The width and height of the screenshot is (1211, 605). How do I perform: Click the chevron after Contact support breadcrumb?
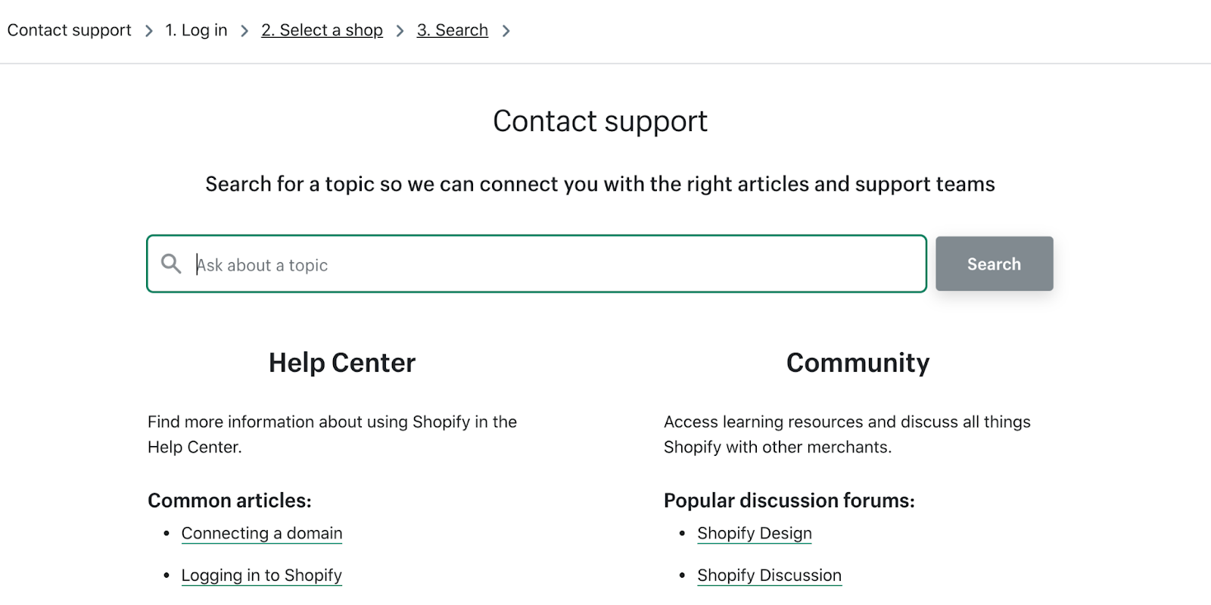coord(149,31)
